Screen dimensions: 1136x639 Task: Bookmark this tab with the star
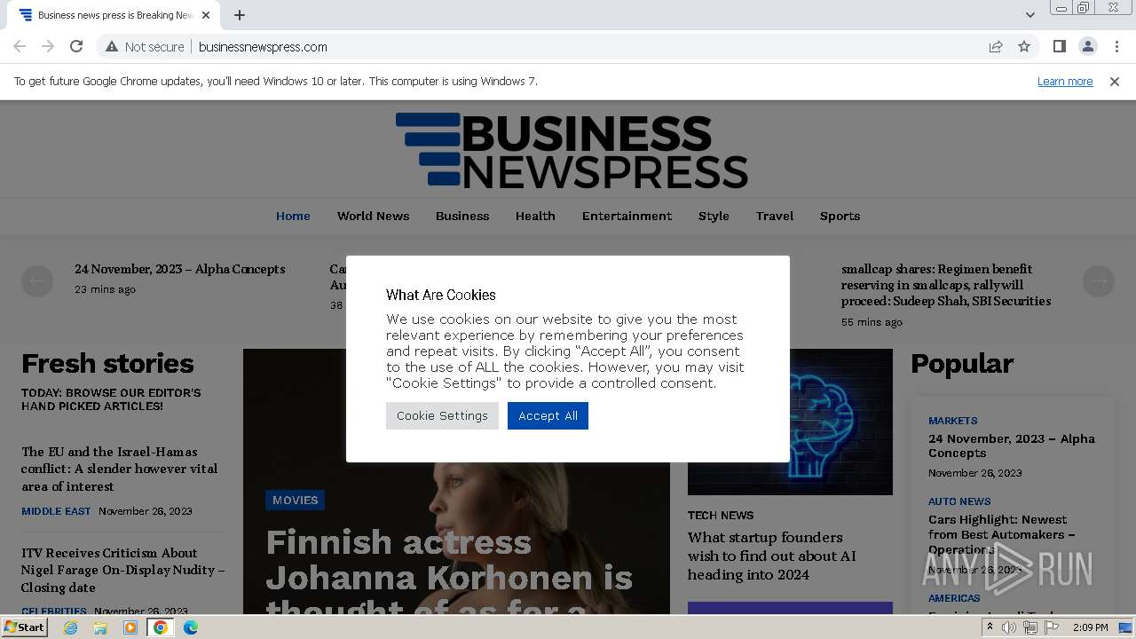pos(1024,46)
